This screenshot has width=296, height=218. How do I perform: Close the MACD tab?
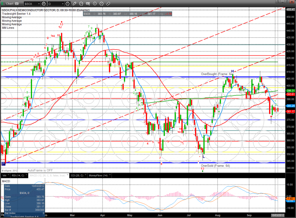[x=67, y=175]
